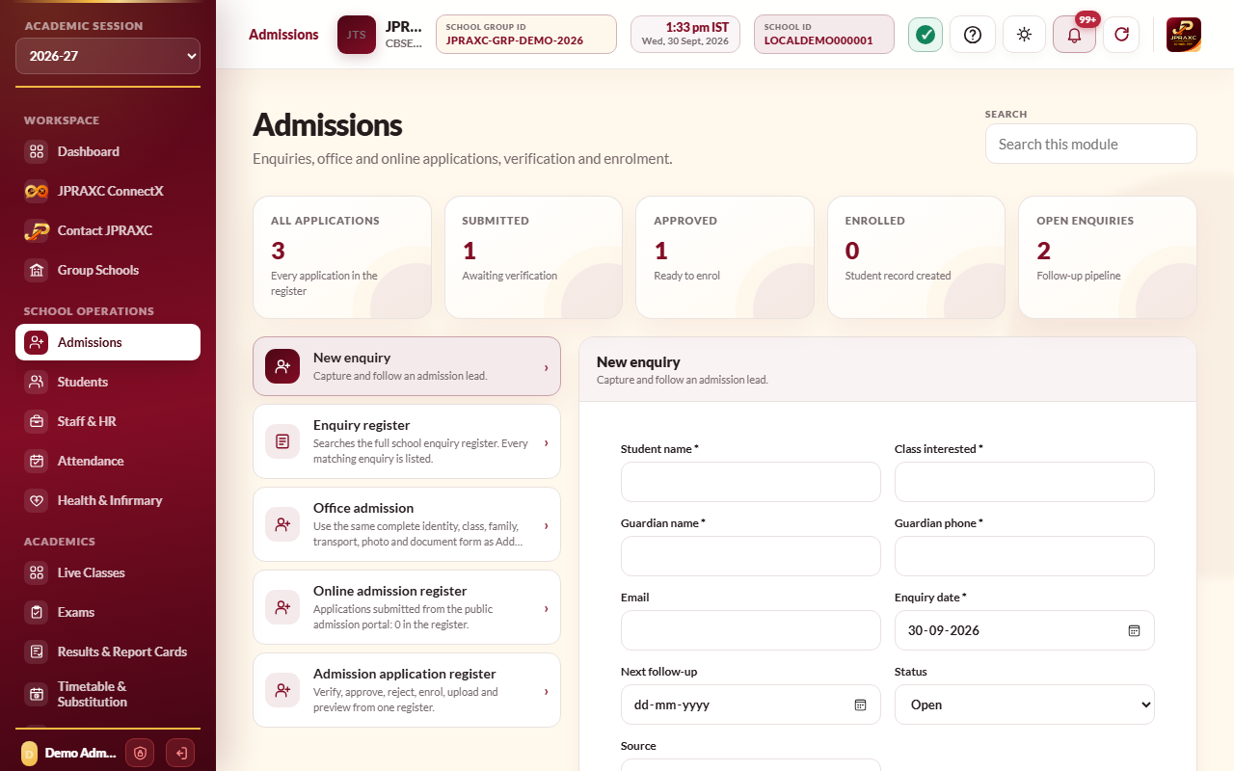Open Exams menu item
The height and width of the screenshot is (771, 1234).
pyautogui.click(x=108, y=612)
